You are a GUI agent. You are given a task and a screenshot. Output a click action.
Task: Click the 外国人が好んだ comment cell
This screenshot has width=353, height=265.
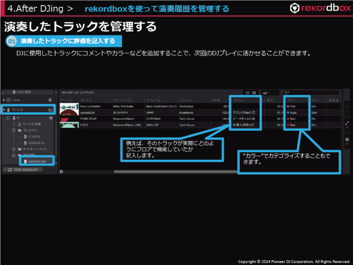pyautogui.click(x=243, y=125)
